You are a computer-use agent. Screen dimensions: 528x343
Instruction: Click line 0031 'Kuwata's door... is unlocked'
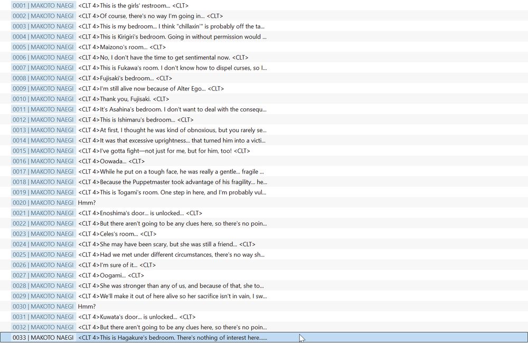pos(264,317)
